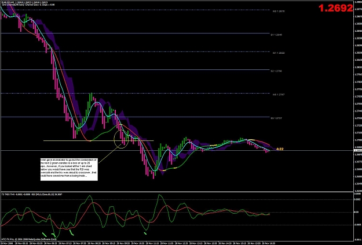The image size is (362, 245).
Task: Click the S2 1.2796 pivot label
Action: click(x=276, y=71)
